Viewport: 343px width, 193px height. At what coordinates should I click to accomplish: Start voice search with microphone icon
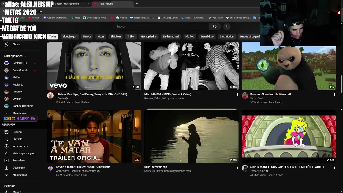(x=227, y=27)
